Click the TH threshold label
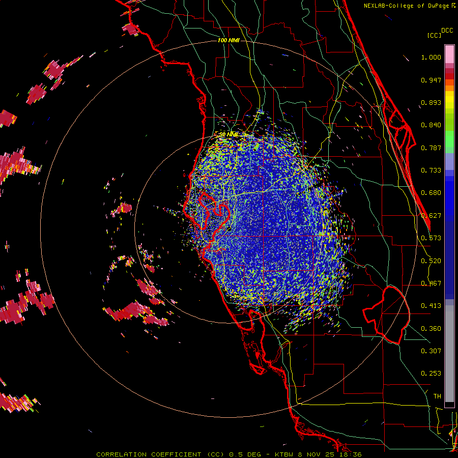The height and width of the screenshot is (458, 458). (437, 396)
